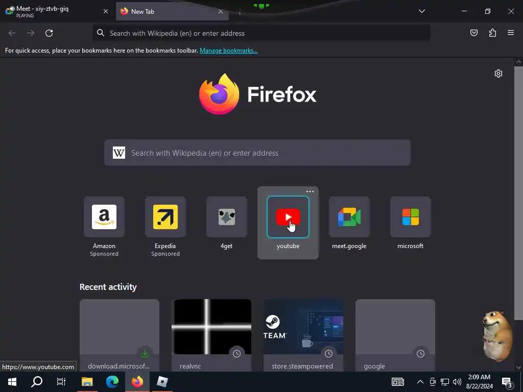The width and height of the screenshot is (523, 392).
Task: Open the meet.google shortcut tile
Action: coord(349,217)
